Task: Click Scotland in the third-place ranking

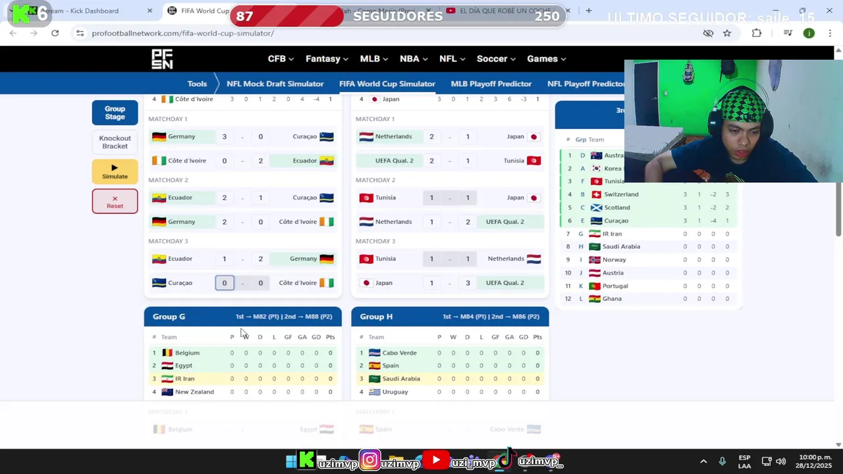Action: (617, 207)
